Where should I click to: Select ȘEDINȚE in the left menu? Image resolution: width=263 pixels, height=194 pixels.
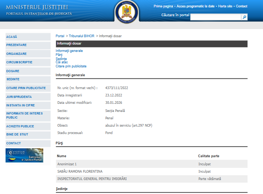13,79
